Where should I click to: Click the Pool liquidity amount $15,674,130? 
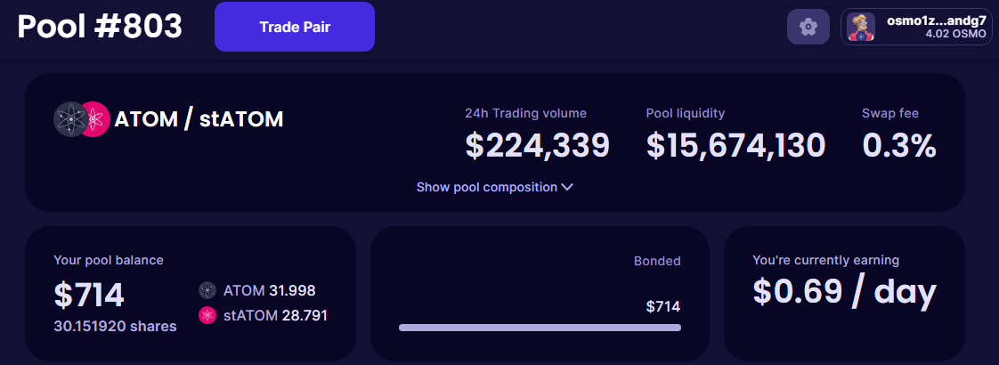point(735,145)
